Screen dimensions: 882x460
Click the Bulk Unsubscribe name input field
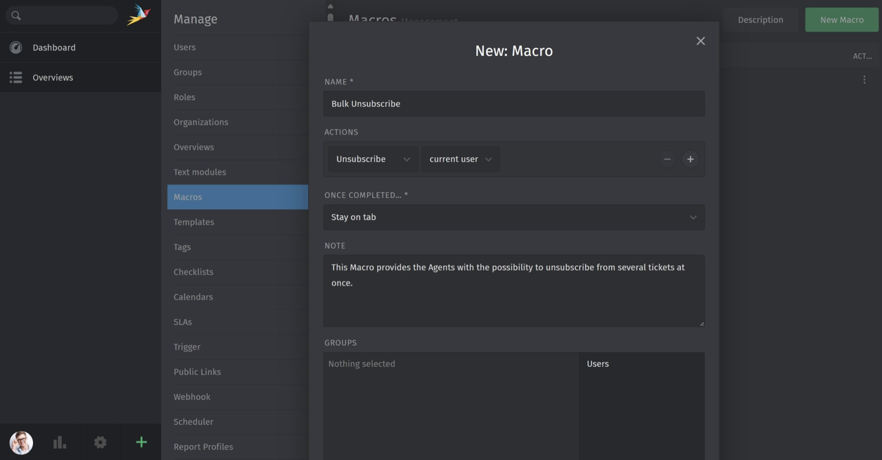[x=513, y=103]
